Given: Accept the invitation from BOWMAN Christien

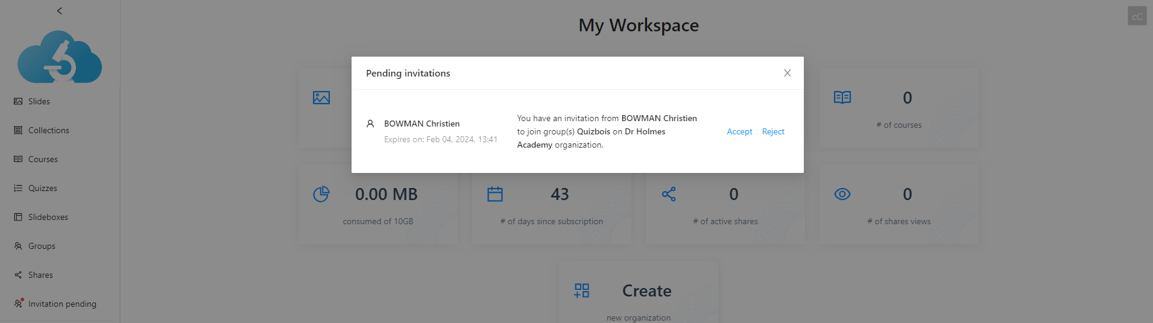Looking at the screenshot, I should click(x=739, y=131).
